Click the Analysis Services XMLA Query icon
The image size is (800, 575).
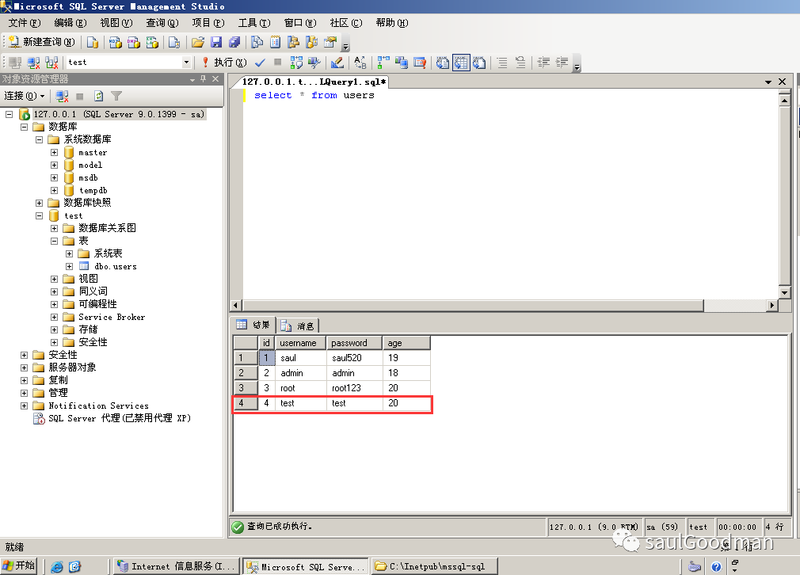pos(152,42)
